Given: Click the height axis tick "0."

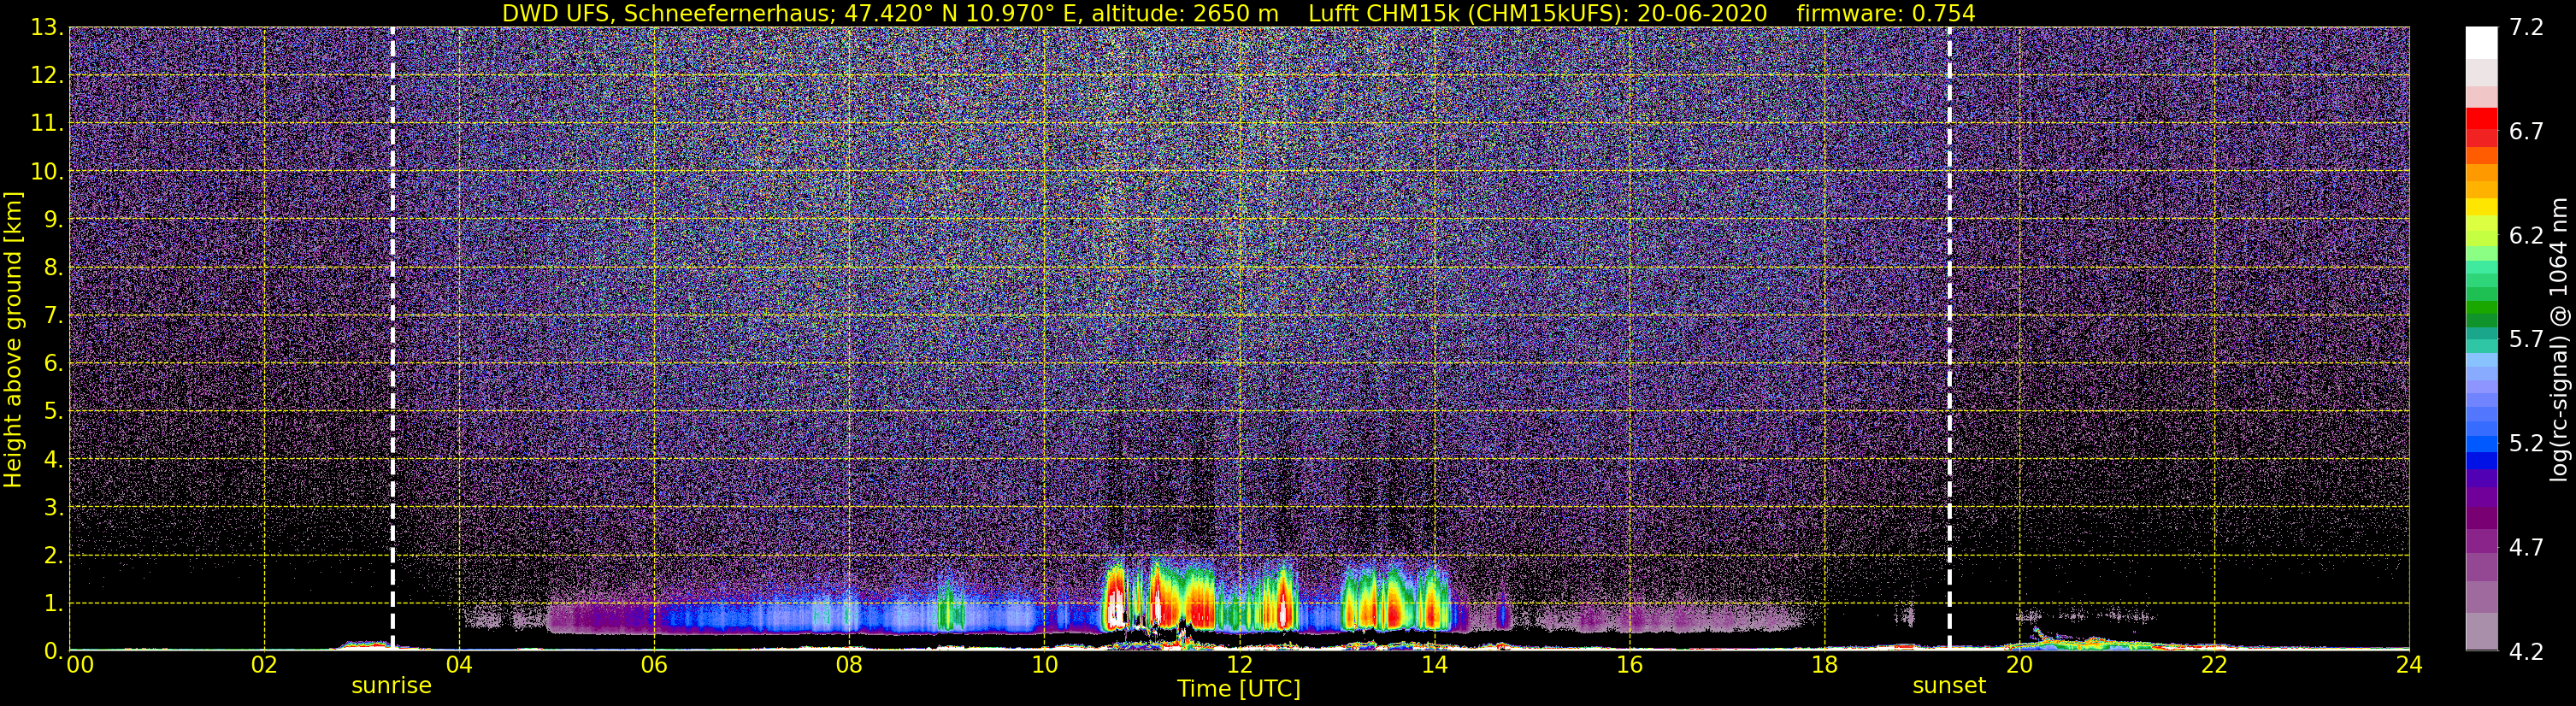Looking at the screenshot, I should (x=52, y=650).
